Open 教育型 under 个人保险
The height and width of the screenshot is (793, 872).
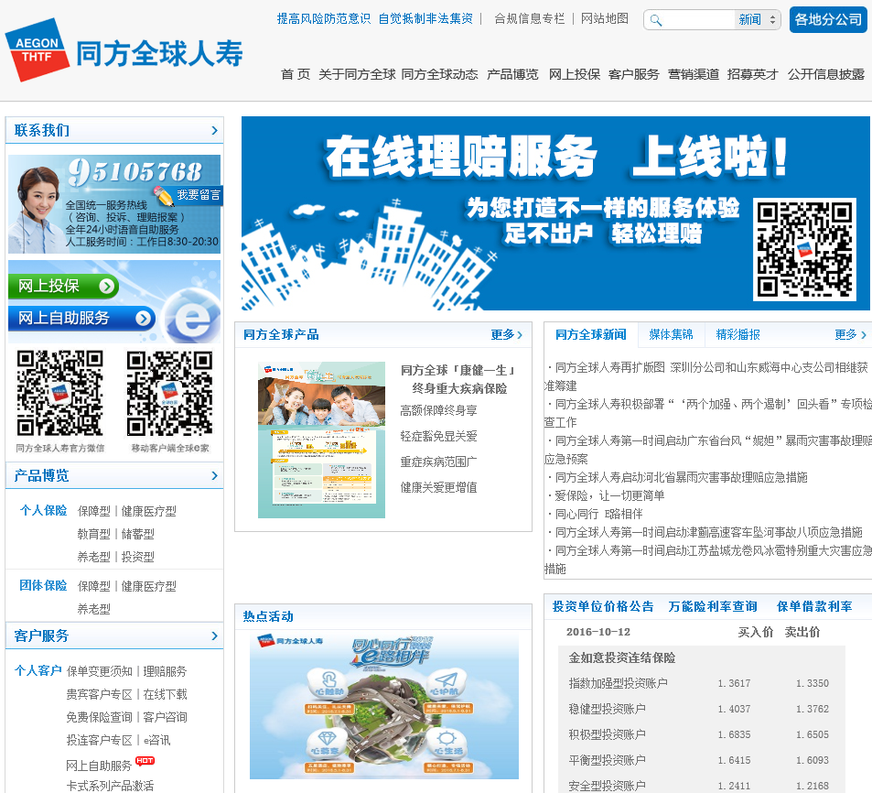point(94,534)
